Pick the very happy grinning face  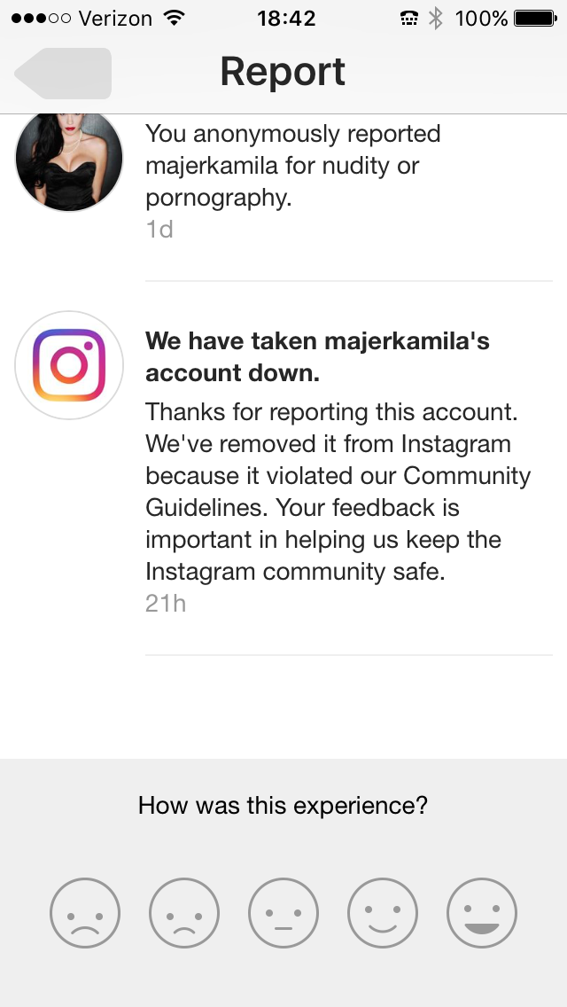coord(482,913)
